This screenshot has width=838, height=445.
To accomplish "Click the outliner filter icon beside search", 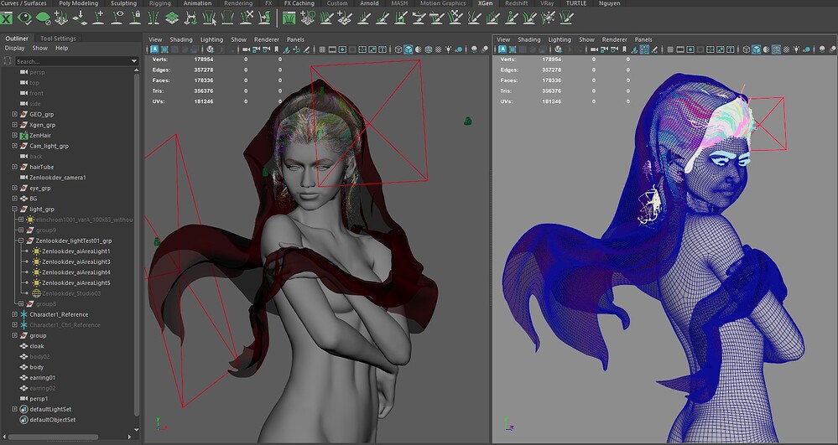I will (x=7, y=61).
